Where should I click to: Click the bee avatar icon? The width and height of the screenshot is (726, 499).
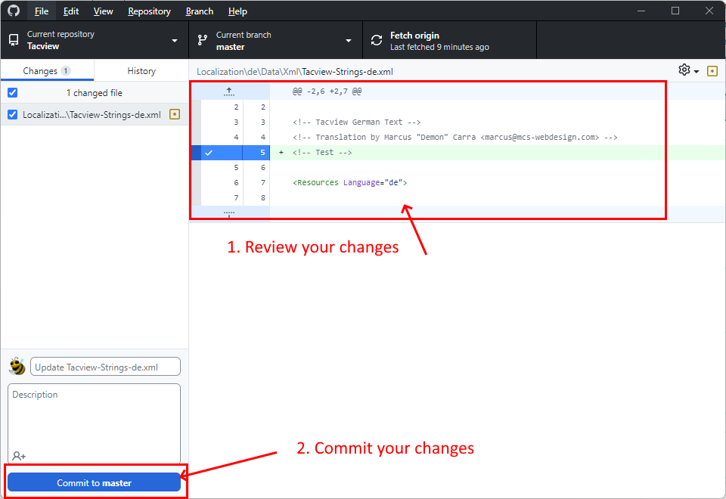pos(17,366)
